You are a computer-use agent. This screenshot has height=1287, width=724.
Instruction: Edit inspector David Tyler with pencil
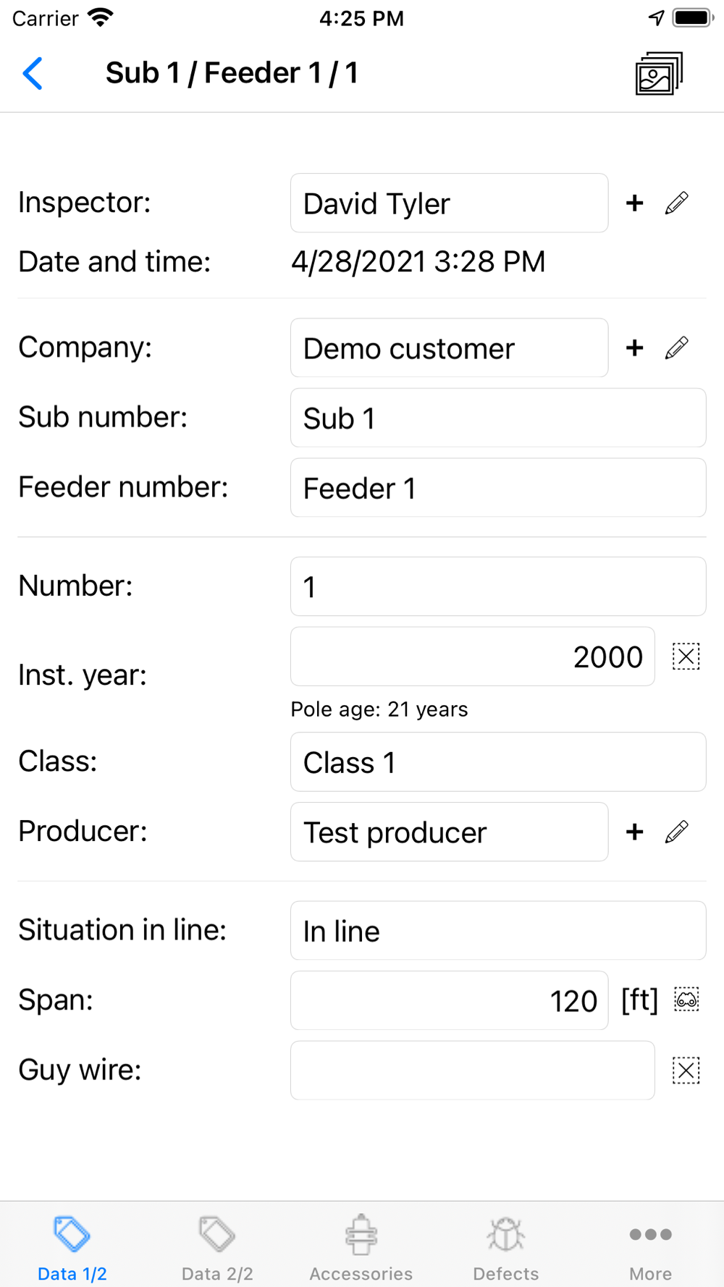676,203
